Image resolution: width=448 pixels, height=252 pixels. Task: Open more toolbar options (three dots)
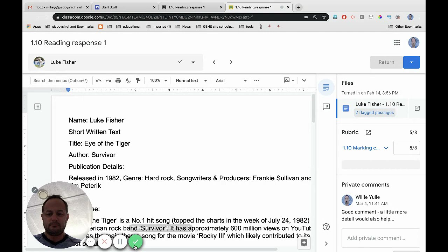pyautogui.click(x=257, y=80)
